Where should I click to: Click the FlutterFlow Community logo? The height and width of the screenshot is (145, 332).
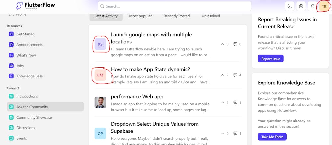36,6
